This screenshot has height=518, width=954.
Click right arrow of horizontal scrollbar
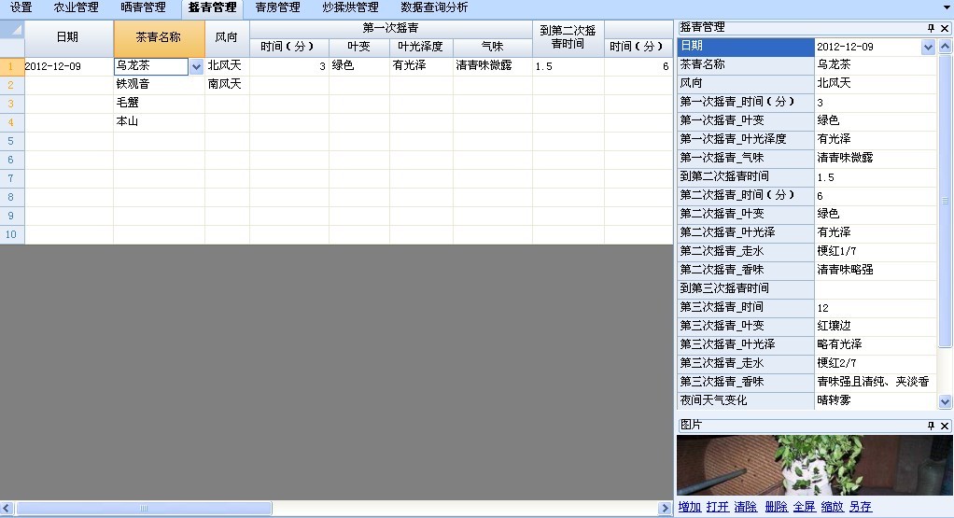[x=665, y=509]
